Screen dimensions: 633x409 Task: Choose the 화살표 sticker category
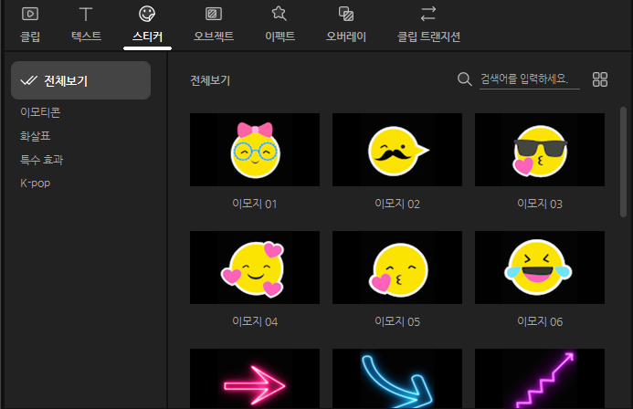35,136
